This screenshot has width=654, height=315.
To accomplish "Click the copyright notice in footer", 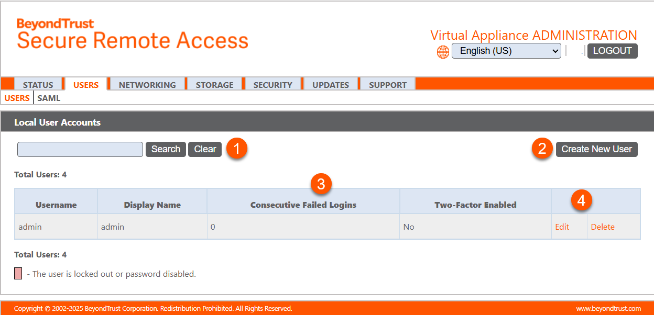I will (x=153, y=309).
